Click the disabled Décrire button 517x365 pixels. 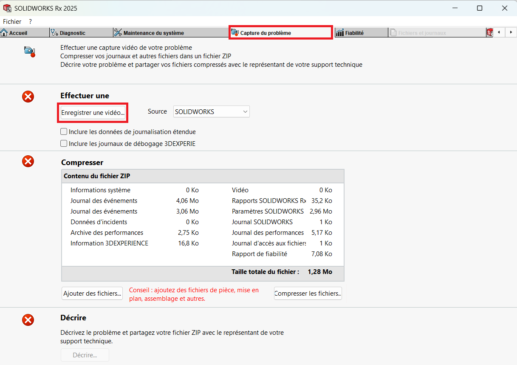click(85, 355)
